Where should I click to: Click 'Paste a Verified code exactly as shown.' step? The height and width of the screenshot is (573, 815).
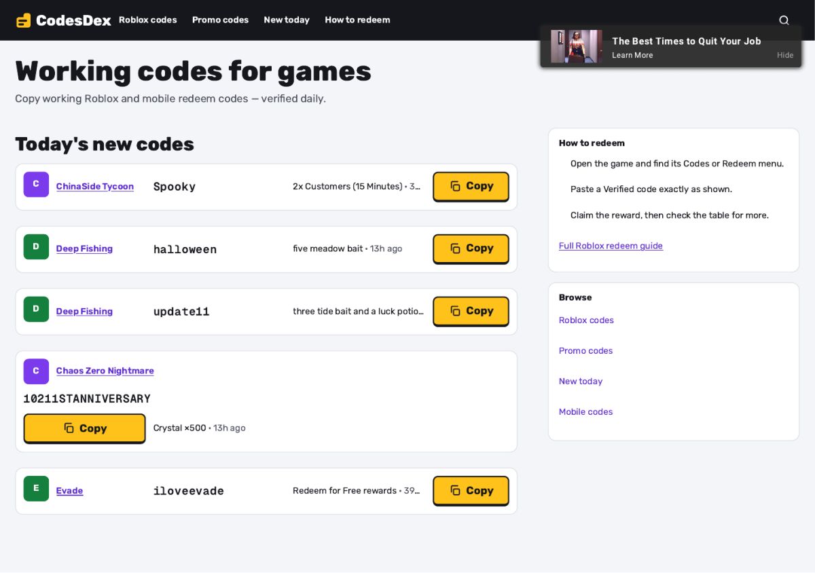coord(651,189)
